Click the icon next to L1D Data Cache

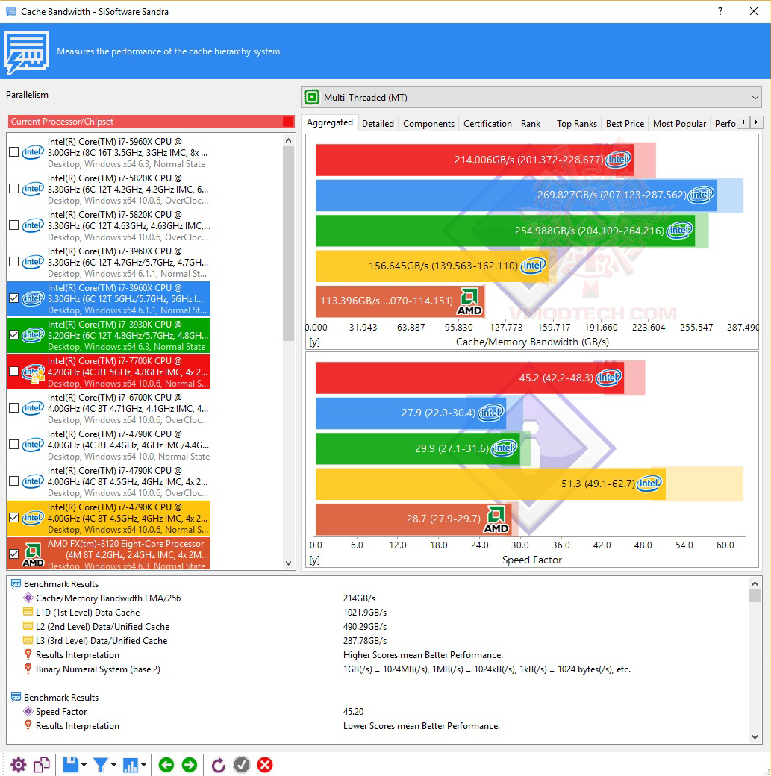point(28,612)
